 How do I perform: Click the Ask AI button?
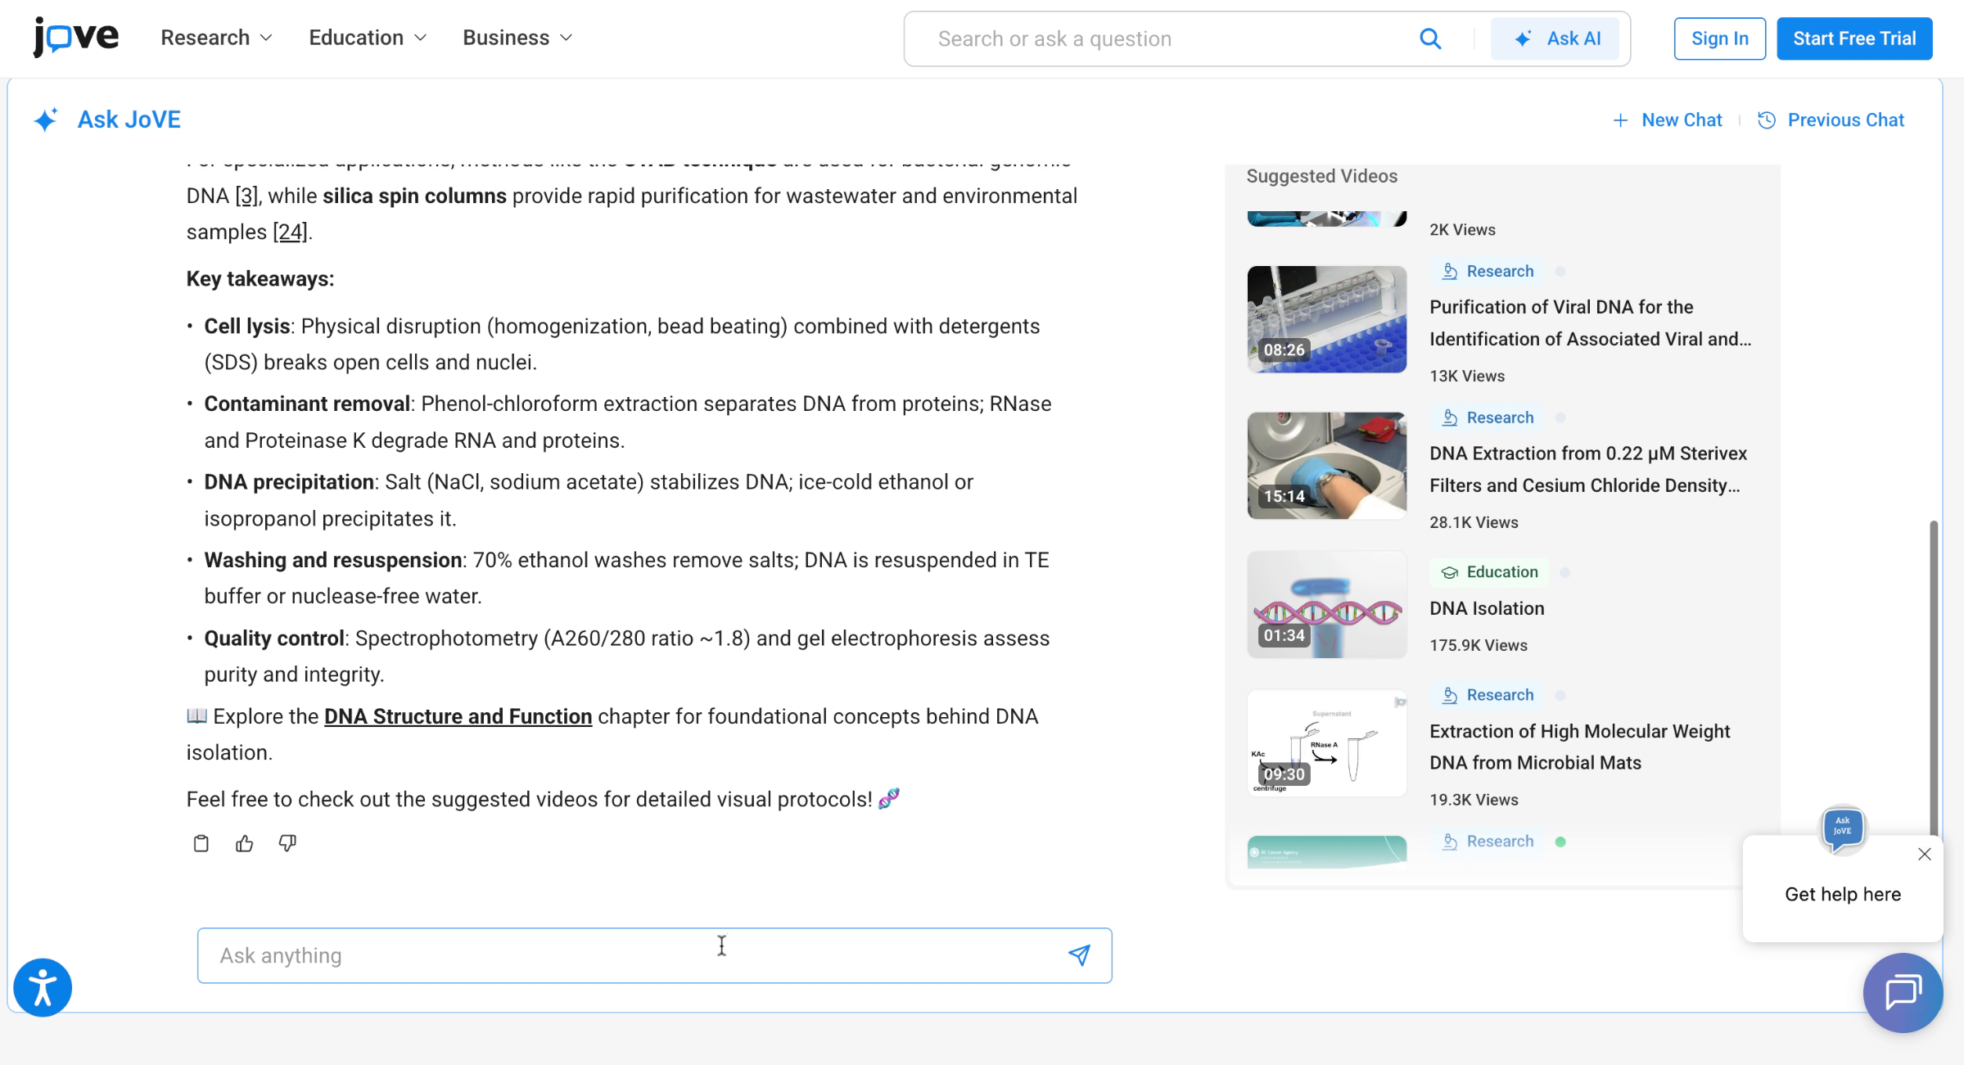click(1555, 38)
